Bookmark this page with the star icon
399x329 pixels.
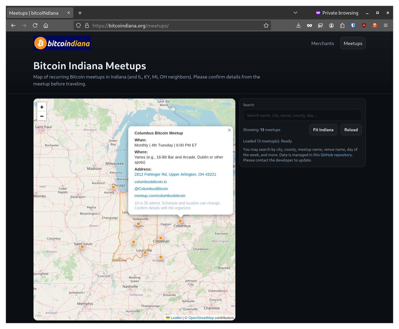[x=266, y=25]
